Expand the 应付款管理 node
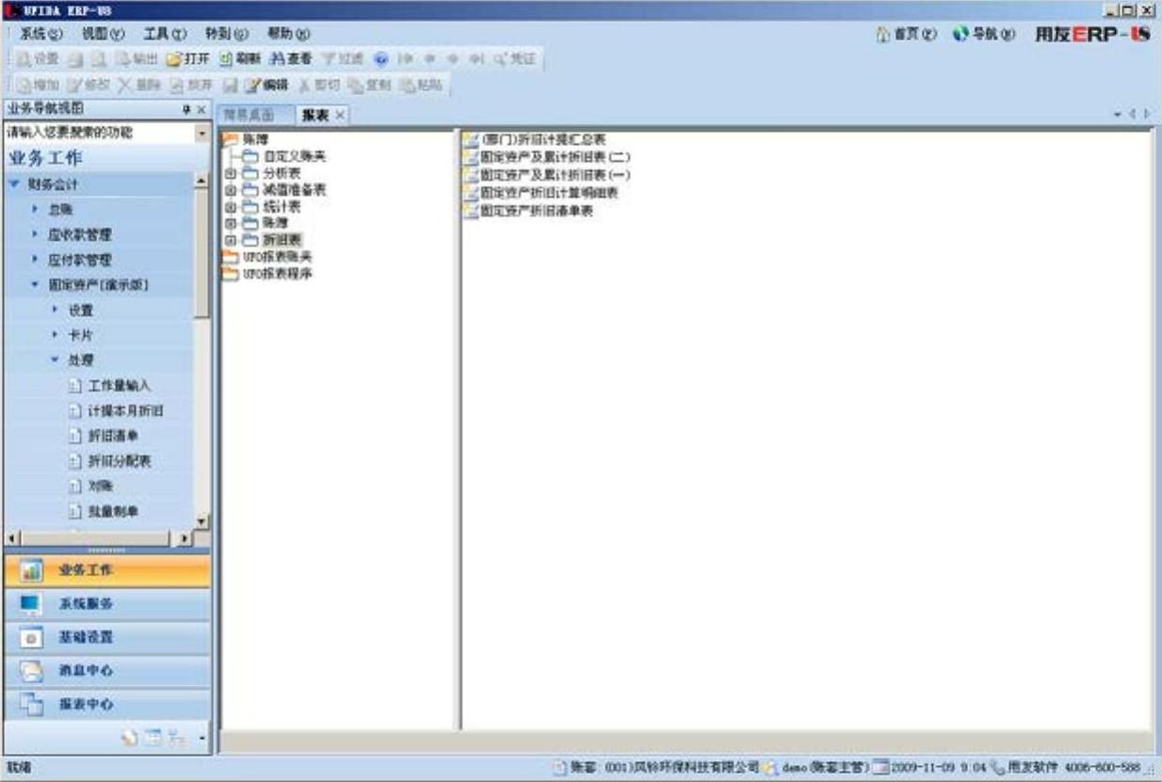The width and height of the screenshot is (1162, 782). tap(35, 259)
